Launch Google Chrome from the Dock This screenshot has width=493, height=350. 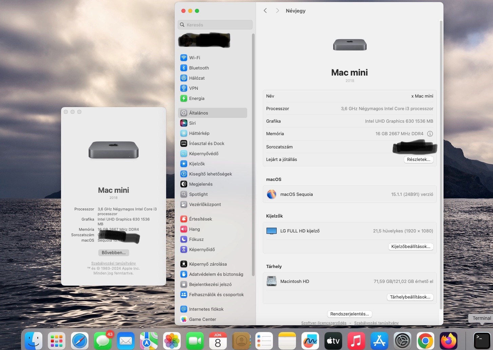pyautogui.click(x=426, y=341)
